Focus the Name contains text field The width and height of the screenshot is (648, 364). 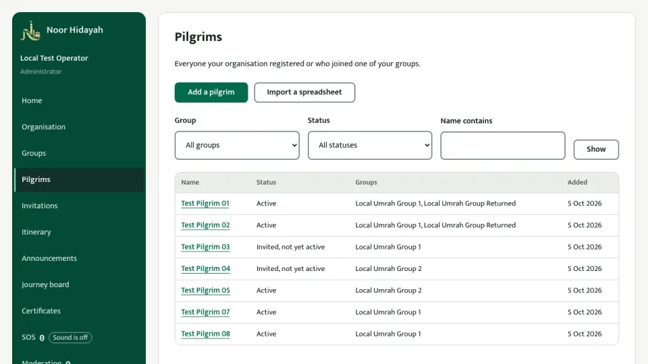[x=502, y=146]
